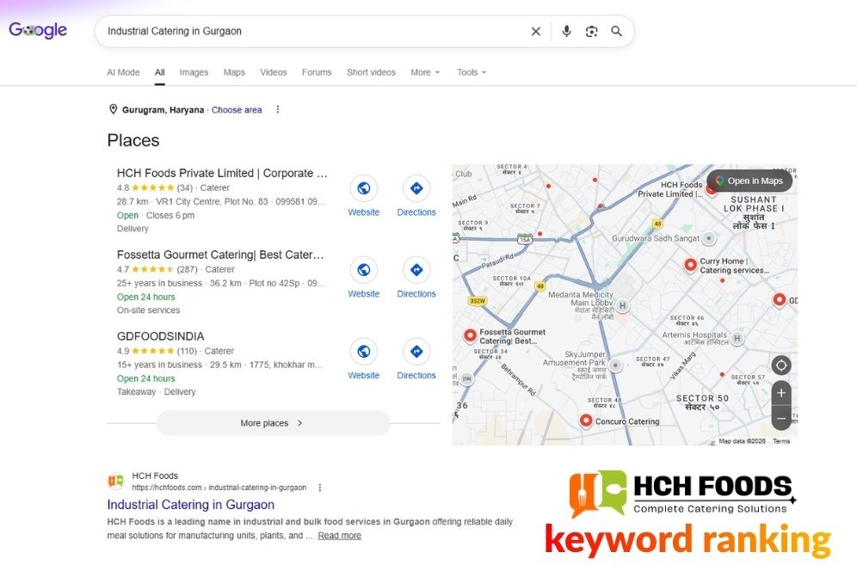Image resolution: width=857 pixels, height=571 pixels.
Task: Expand More places list
Action: click(x=273, y=423)
